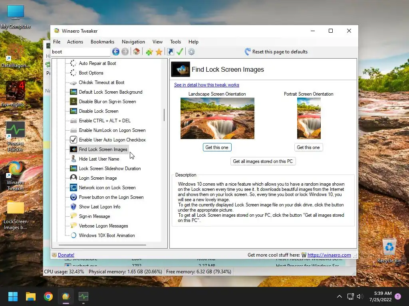Image resolution: width=409 pixels, height=306 pixels.
Task: Open the View menu
Action: click(x=157, y=41)
